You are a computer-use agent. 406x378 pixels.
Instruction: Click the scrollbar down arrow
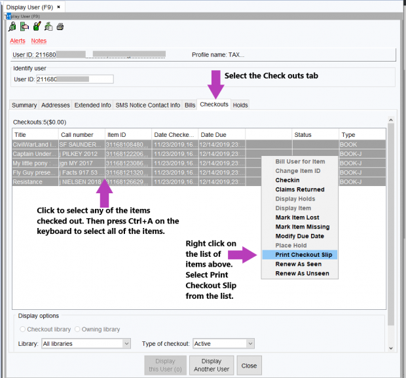pyautogui.click(x=391, y=349)
